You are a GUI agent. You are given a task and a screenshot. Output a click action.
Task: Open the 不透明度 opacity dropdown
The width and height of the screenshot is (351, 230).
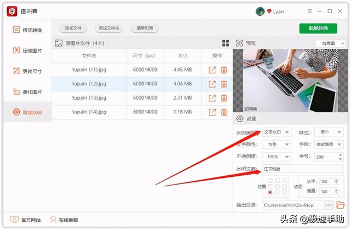(276, 157)
